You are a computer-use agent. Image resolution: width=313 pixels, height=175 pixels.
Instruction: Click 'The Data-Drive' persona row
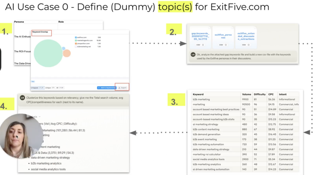pyautogui.click(x=22, y=64)
